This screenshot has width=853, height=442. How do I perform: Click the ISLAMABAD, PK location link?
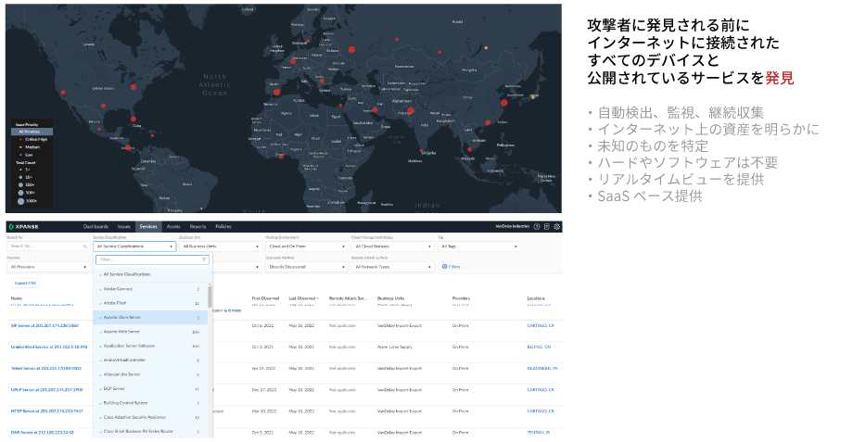(542, 369)
